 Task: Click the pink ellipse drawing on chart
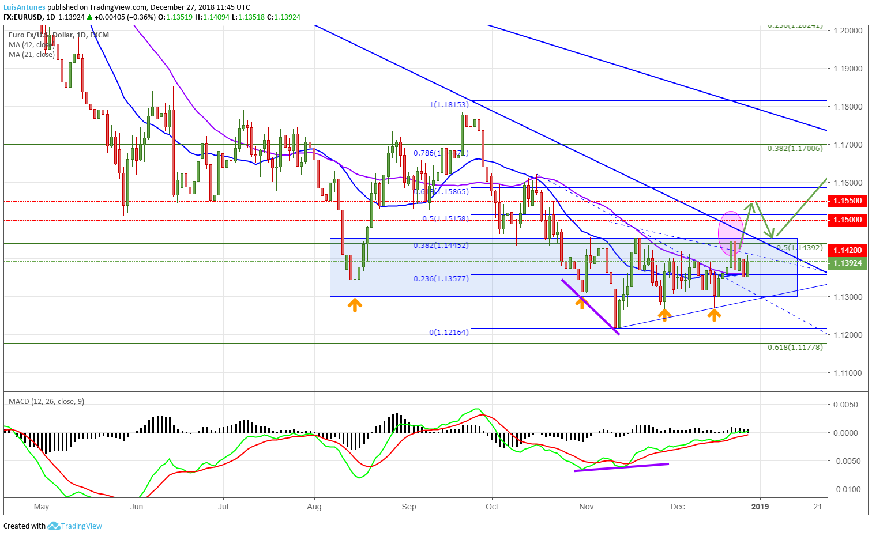point(731,233)
